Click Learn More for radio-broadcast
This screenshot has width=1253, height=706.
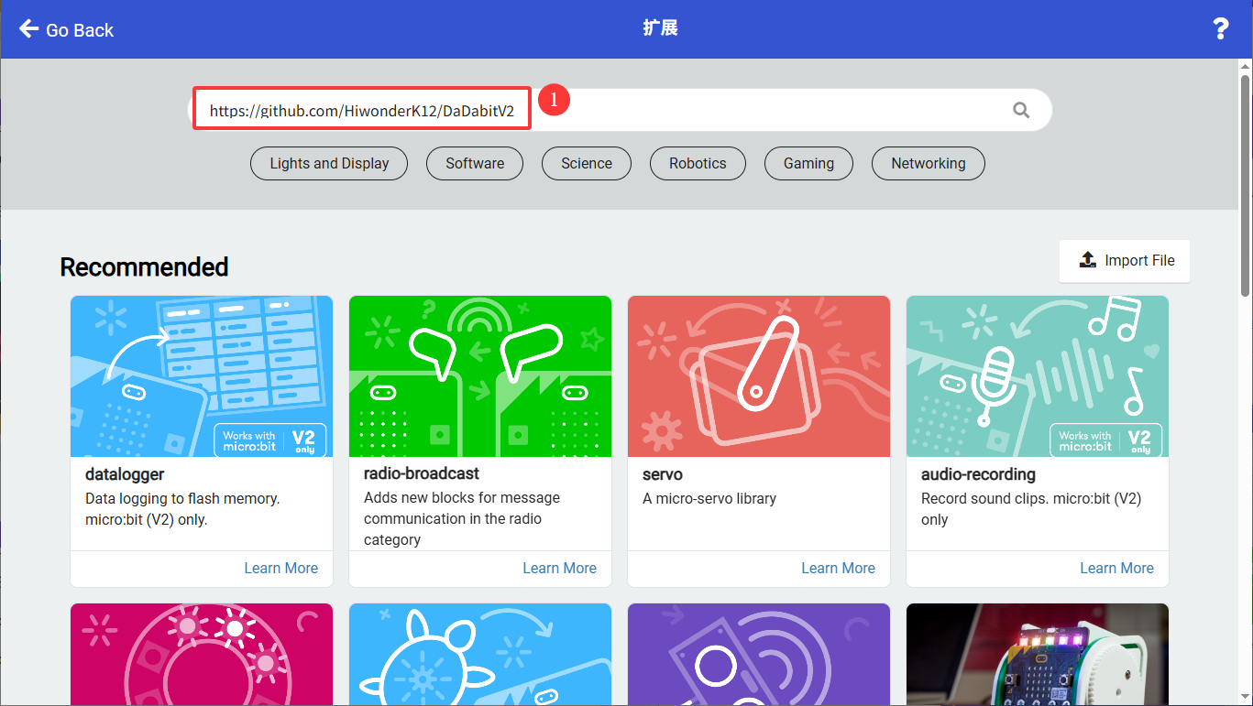(x=559, y=569)
